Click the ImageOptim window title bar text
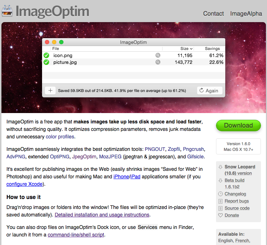 133,42
